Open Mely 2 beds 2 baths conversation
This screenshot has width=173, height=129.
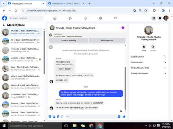[x=21, y=77]
